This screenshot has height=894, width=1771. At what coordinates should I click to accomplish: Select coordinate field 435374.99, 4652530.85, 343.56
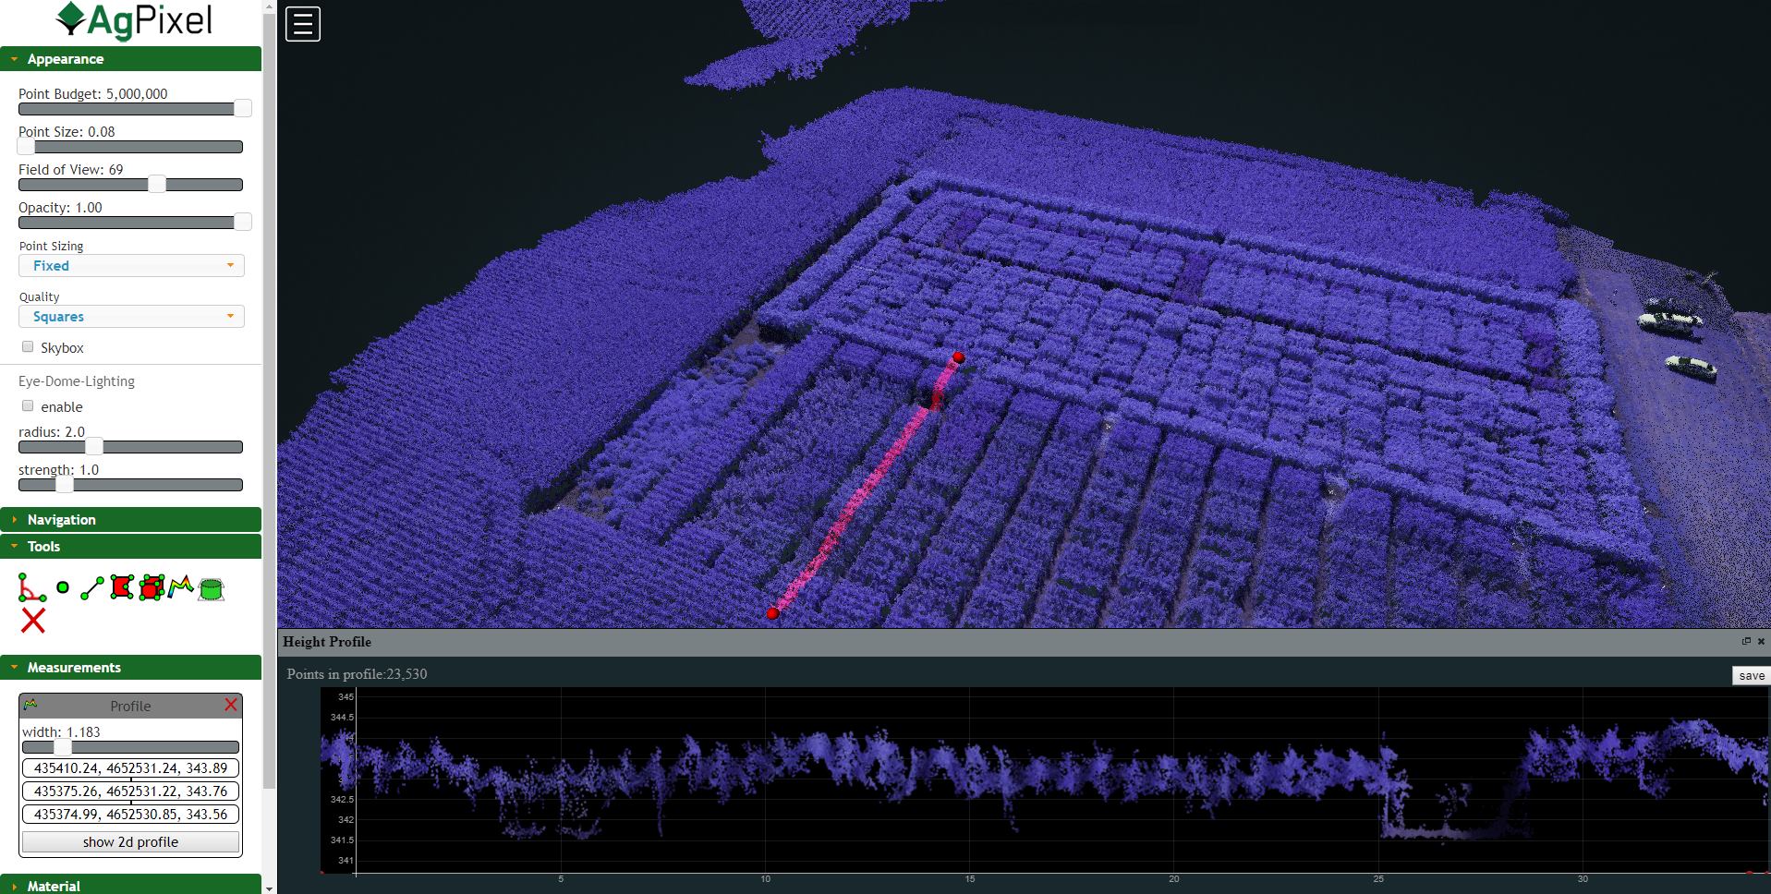tap(130, 815)
